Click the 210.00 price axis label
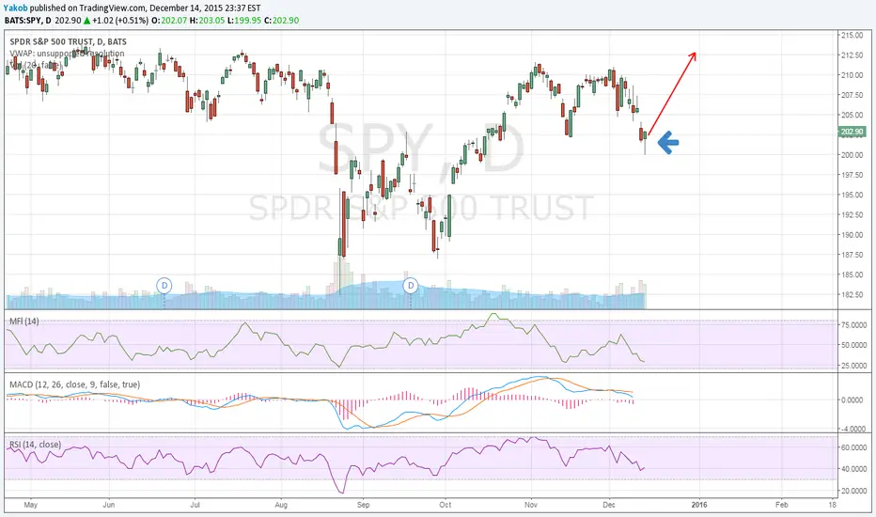The width and height of the screenshot is (876, 517). pos(853,75)
